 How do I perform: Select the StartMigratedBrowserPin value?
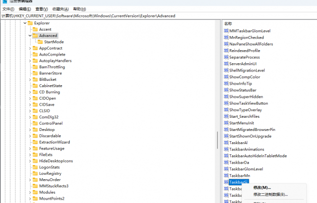252,129
